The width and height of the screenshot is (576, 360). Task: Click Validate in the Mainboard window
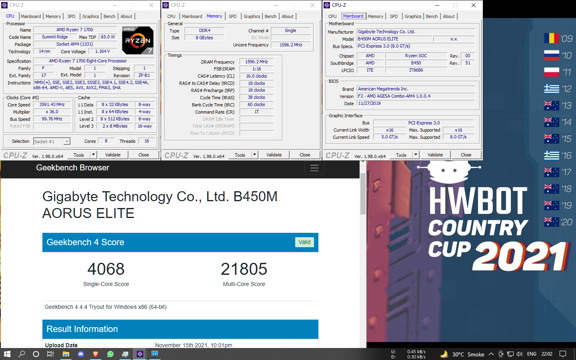[x=435, y=155]
